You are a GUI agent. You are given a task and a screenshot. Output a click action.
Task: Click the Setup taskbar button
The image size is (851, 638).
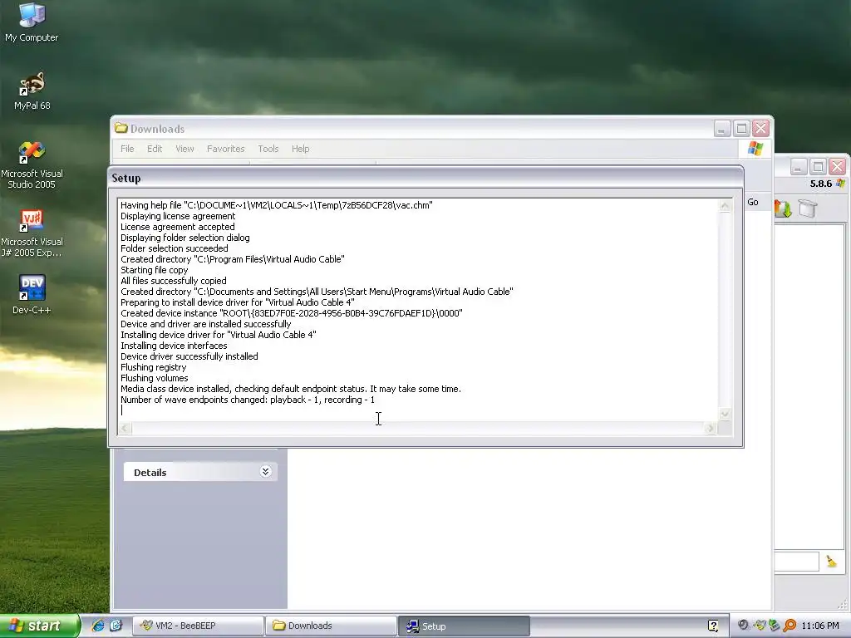tap(464, 626)
